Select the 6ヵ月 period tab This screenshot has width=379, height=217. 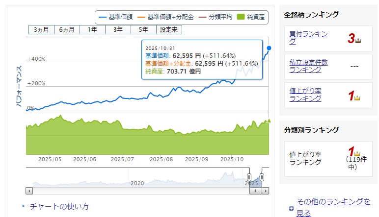coord(66,29)
